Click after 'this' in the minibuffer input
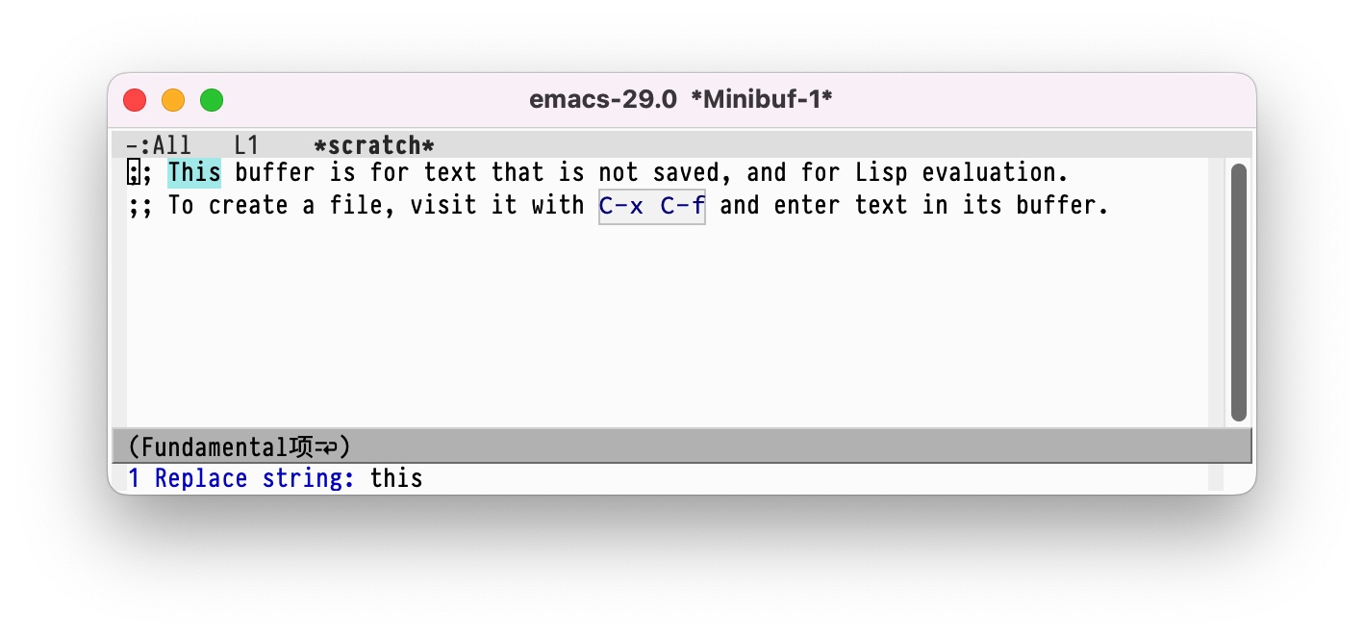Image resolution: width=1364 pixels, height=637 pixels. click(x=428, y=478)
